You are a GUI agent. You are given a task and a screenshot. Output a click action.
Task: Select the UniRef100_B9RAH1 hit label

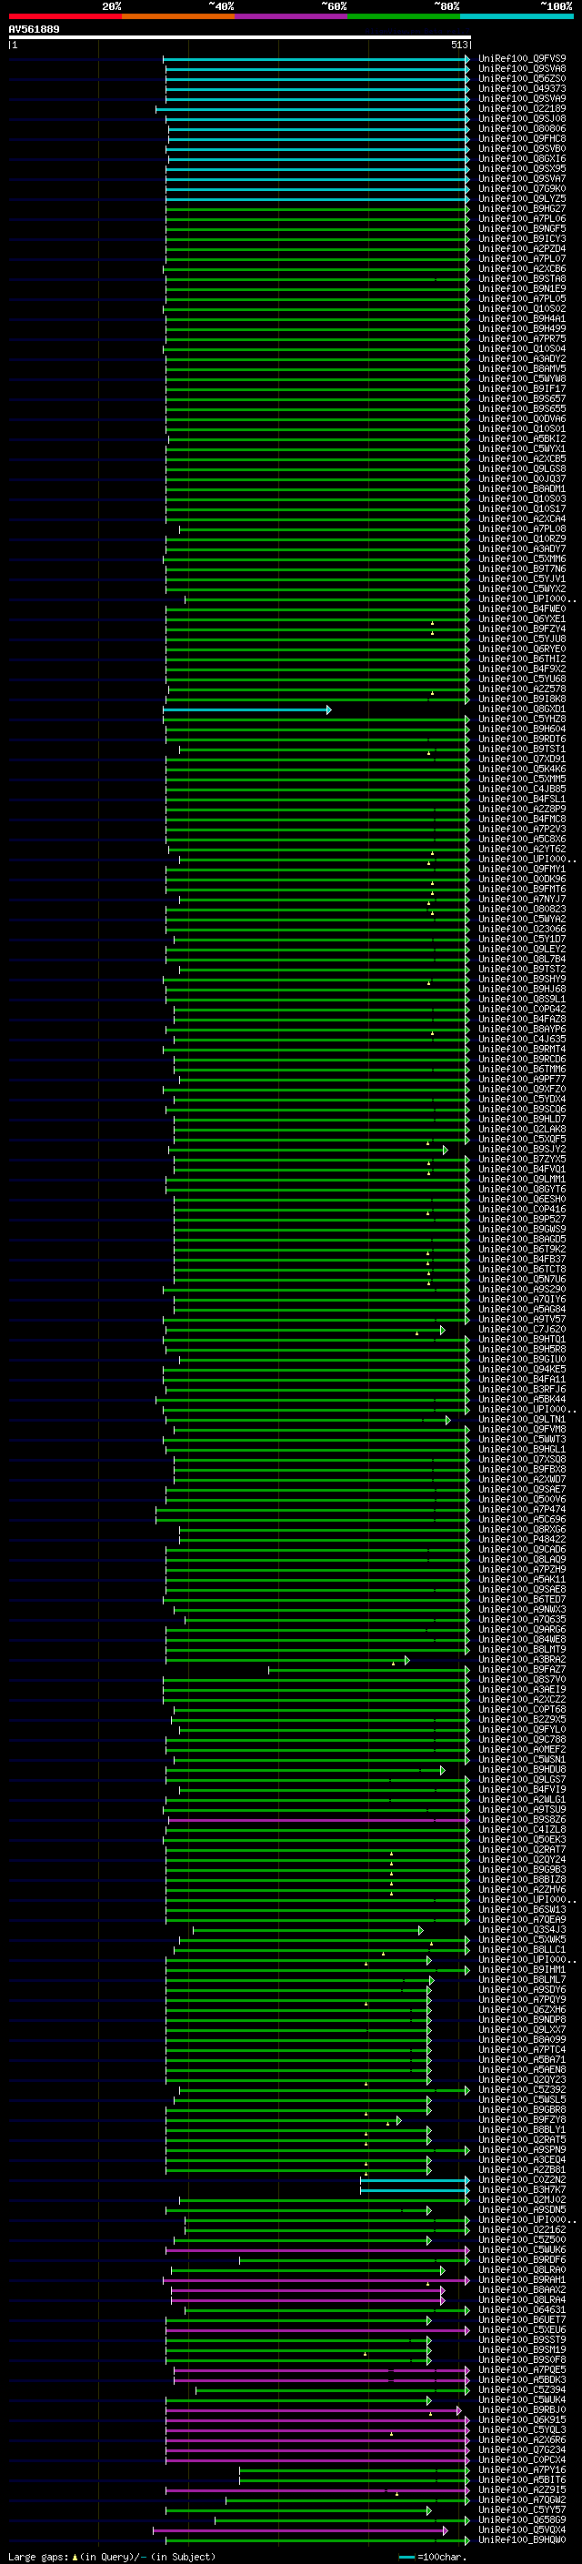(x=522, y=2279)
